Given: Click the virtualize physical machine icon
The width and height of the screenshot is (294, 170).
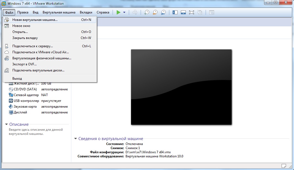Looking at the screenshot, I should 7,58.
